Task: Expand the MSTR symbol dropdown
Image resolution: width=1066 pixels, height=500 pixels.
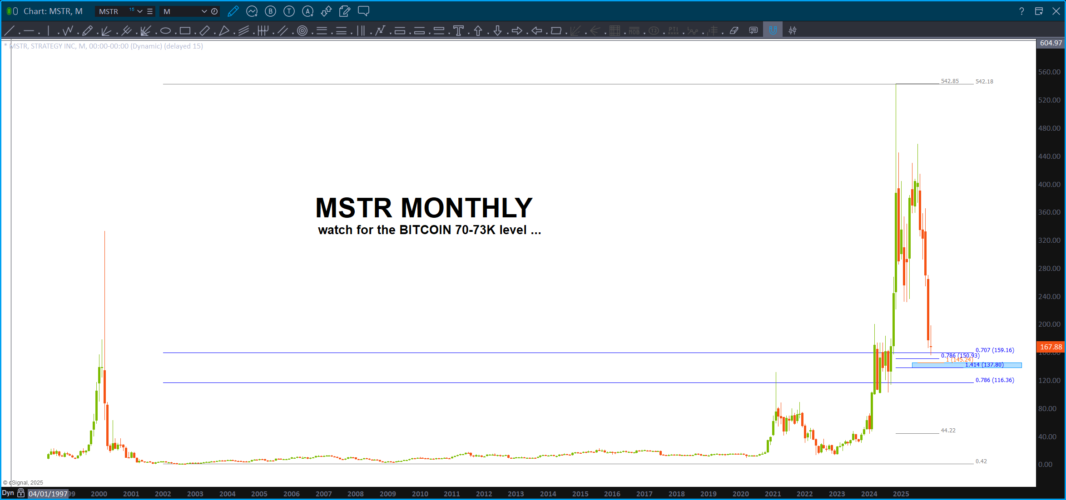Action: 140,11
